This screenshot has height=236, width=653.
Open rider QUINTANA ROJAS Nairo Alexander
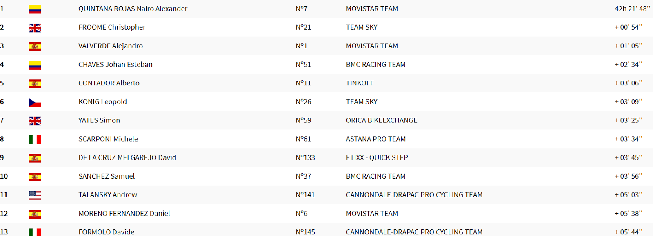tap(133, 9)
